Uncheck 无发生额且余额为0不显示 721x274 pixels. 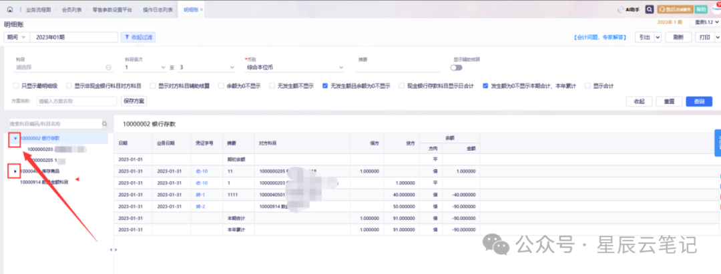point(325,86)
